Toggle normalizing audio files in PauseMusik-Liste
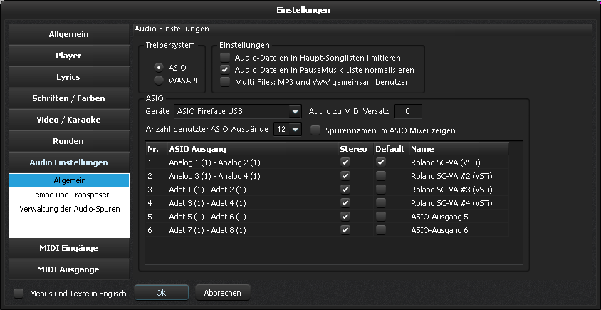Viewport: 601px width, 310px height. [x=225, y=70]
